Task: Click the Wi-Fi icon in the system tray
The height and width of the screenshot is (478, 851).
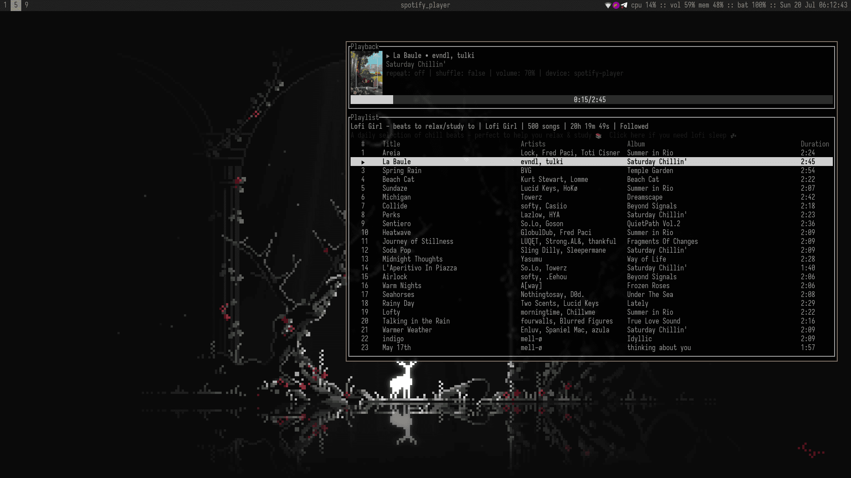Action: 608,6
